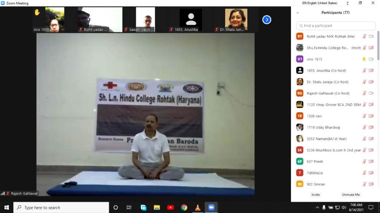This screenshot has width=380, height=213.
Task: Select the Rohit yadav video thumbnail
Action: [100, 20]
